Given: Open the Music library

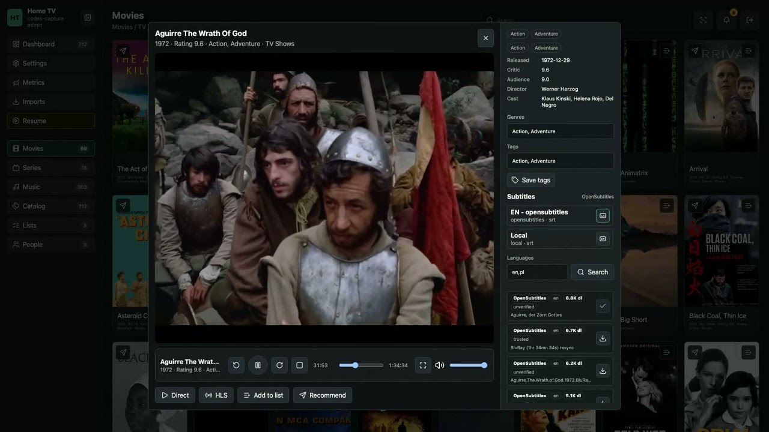Looking at the screenshot, I should (x=51, y=187).
